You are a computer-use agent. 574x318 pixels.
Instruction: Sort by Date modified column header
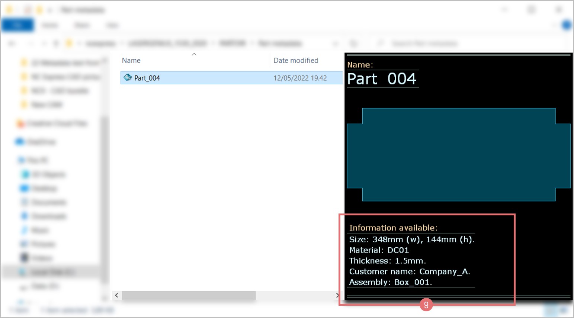tap(296, 60)
